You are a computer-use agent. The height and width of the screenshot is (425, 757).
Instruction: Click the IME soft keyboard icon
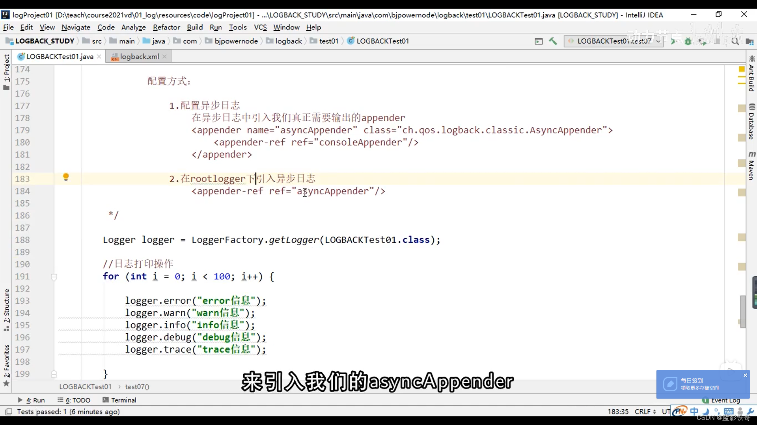(729, 412)
